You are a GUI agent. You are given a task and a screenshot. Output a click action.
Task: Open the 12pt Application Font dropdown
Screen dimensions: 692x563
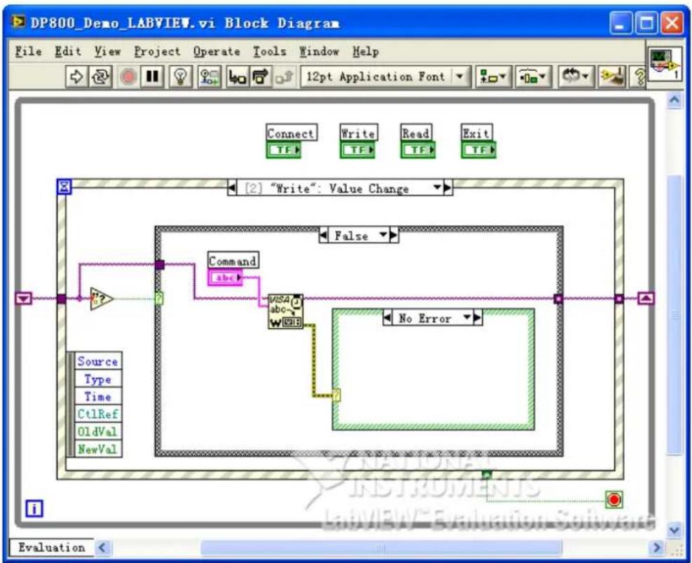[386, 77]
